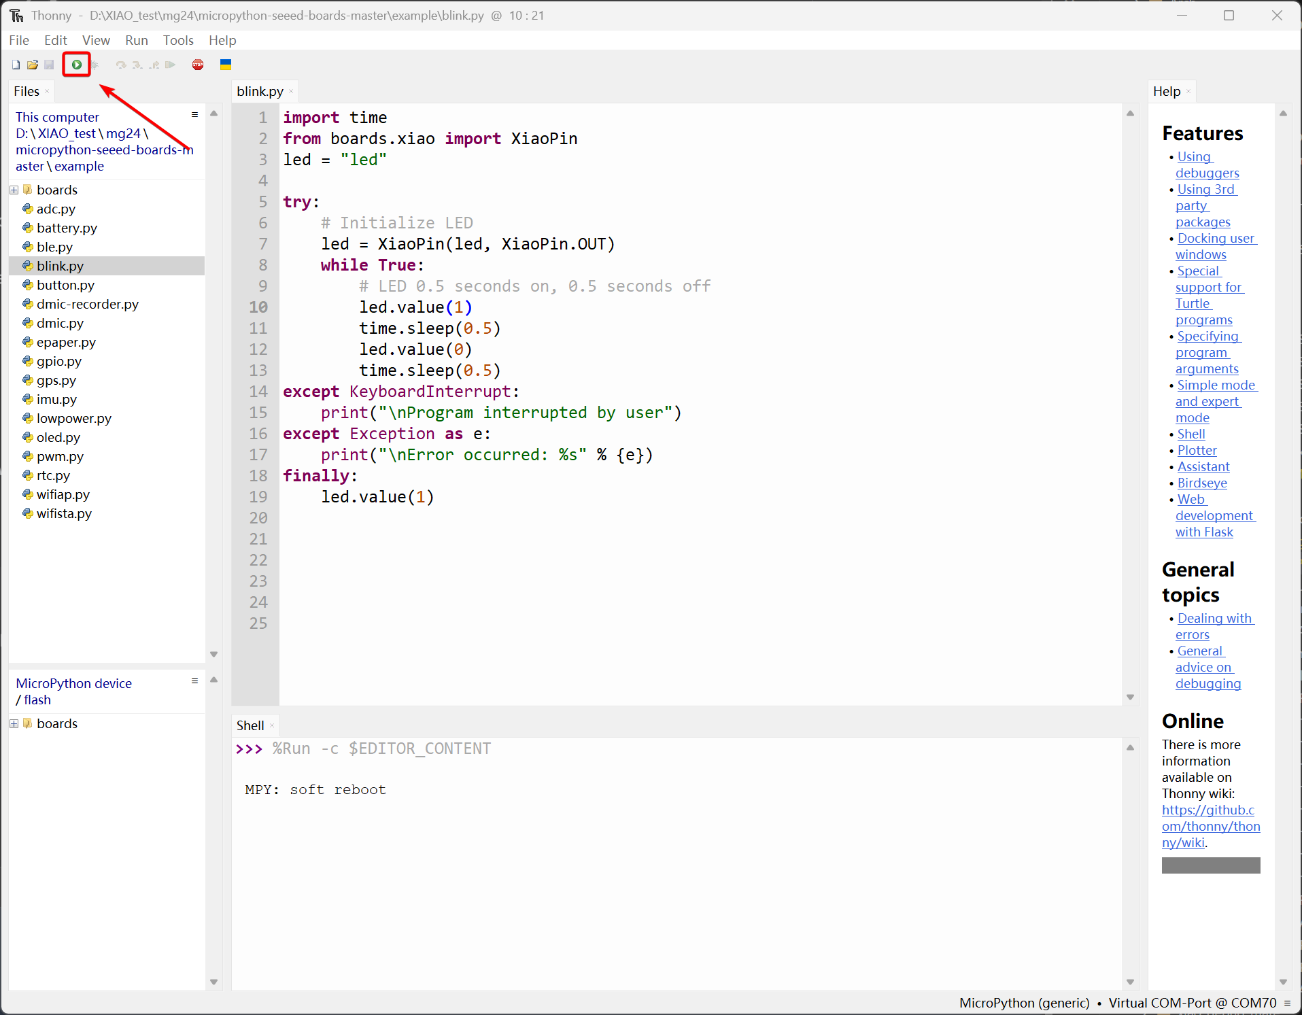Click the Step over icon in toolbar
Image resolution: width=1302 pixels, height=1015 pixels.
[x=121, y=65]
